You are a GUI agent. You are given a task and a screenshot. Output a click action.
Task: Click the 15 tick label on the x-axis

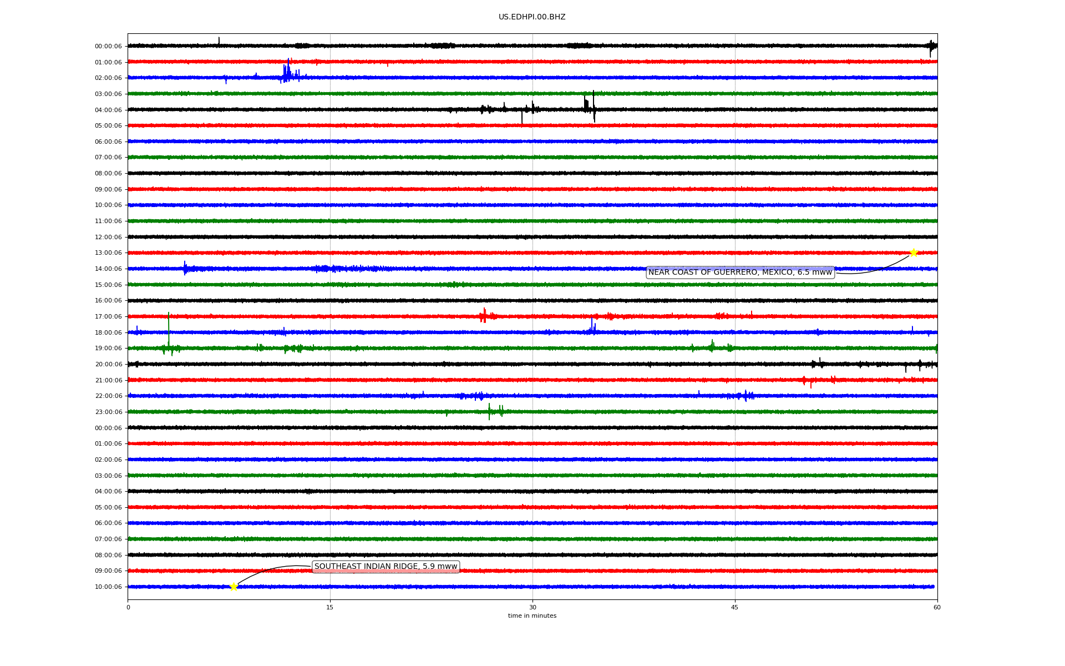[x=330, y=607]
